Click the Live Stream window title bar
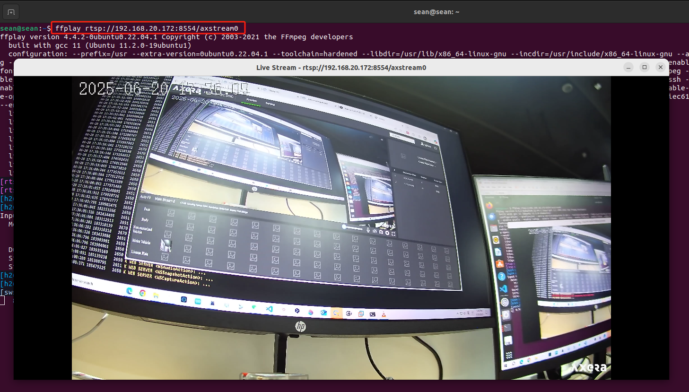This screenshot has height=392, width=689. click(341, 68)
